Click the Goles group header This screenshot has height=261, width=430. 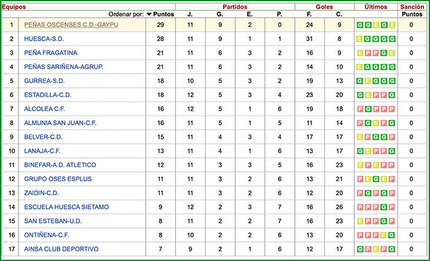point(324,6)
